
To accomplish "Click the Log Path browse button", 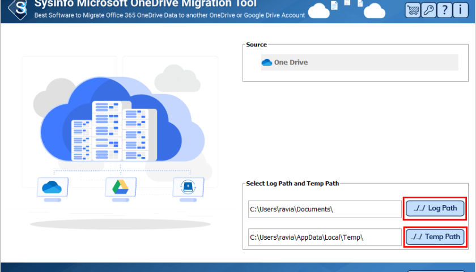I will coord(435,209).
